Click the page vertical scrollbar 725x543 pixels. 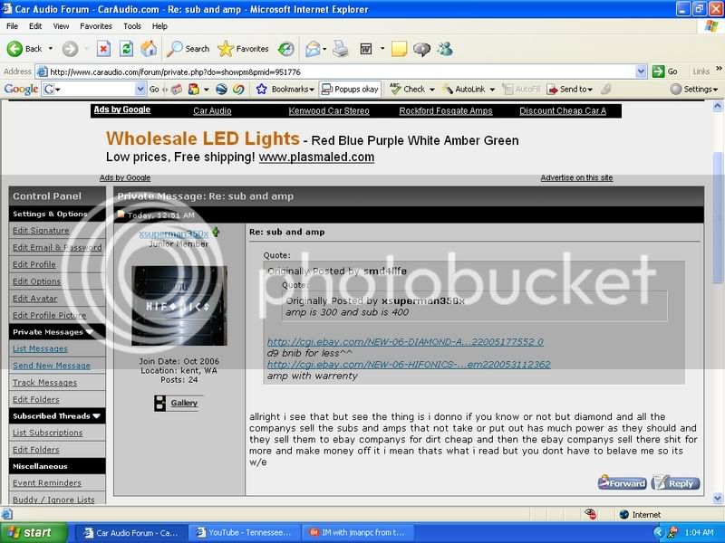pos(718,217)
